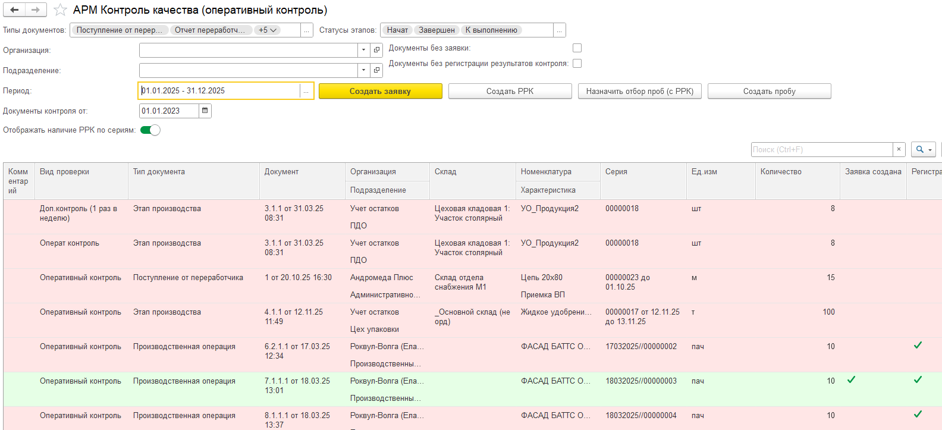This screenshot has height=430, width=942.
Task: Expand the Организация dropdown list
Action: [363, 51]
